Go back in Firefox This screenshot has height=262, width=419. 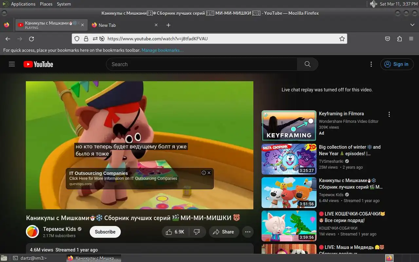(8, 39)
